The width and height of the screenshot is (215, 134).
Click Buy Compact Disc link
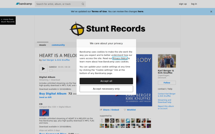point(53,133)
